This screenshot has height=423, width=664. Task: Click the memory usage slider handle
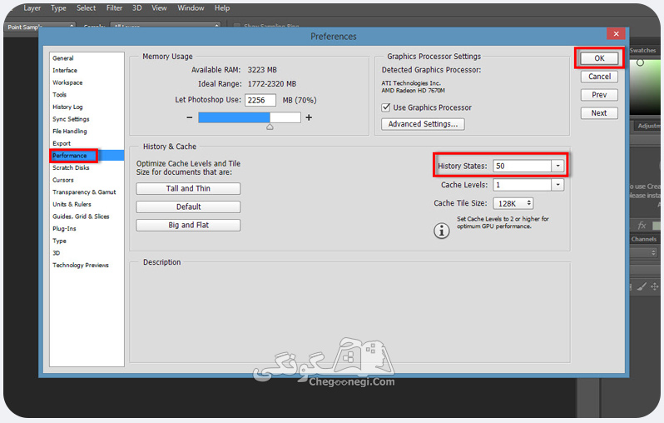pyautogui.click(x=270, y=127)
